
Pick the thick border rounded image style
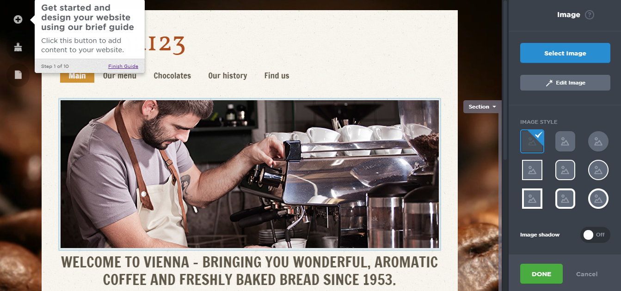pos(565,199)
